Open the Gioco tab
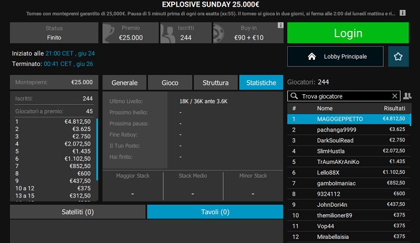The image size is (420, 243). point(170,83)
